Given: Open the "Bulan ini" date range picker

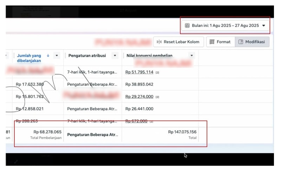Looking at the screenshot, I should (x=225, y=26).
